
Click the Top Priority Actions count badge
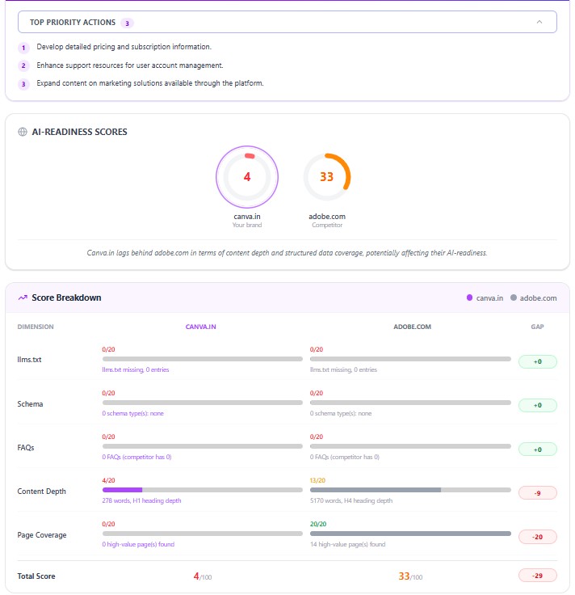(x=127, y=23)
